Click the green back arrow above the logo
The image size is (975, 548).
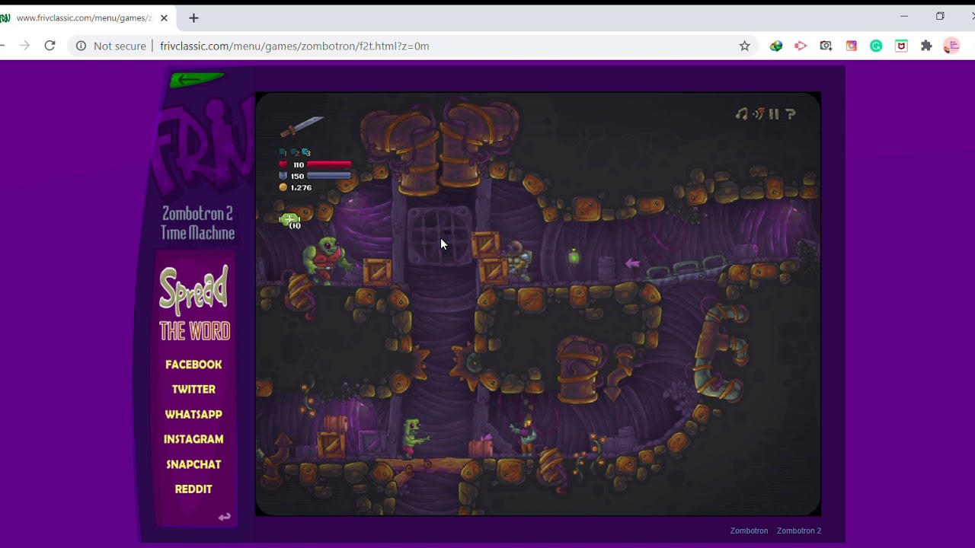(197, 79)
